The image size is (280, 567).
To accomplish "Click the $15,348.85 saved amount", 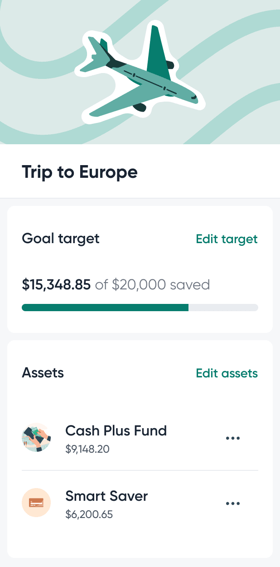I will [56, 285].
